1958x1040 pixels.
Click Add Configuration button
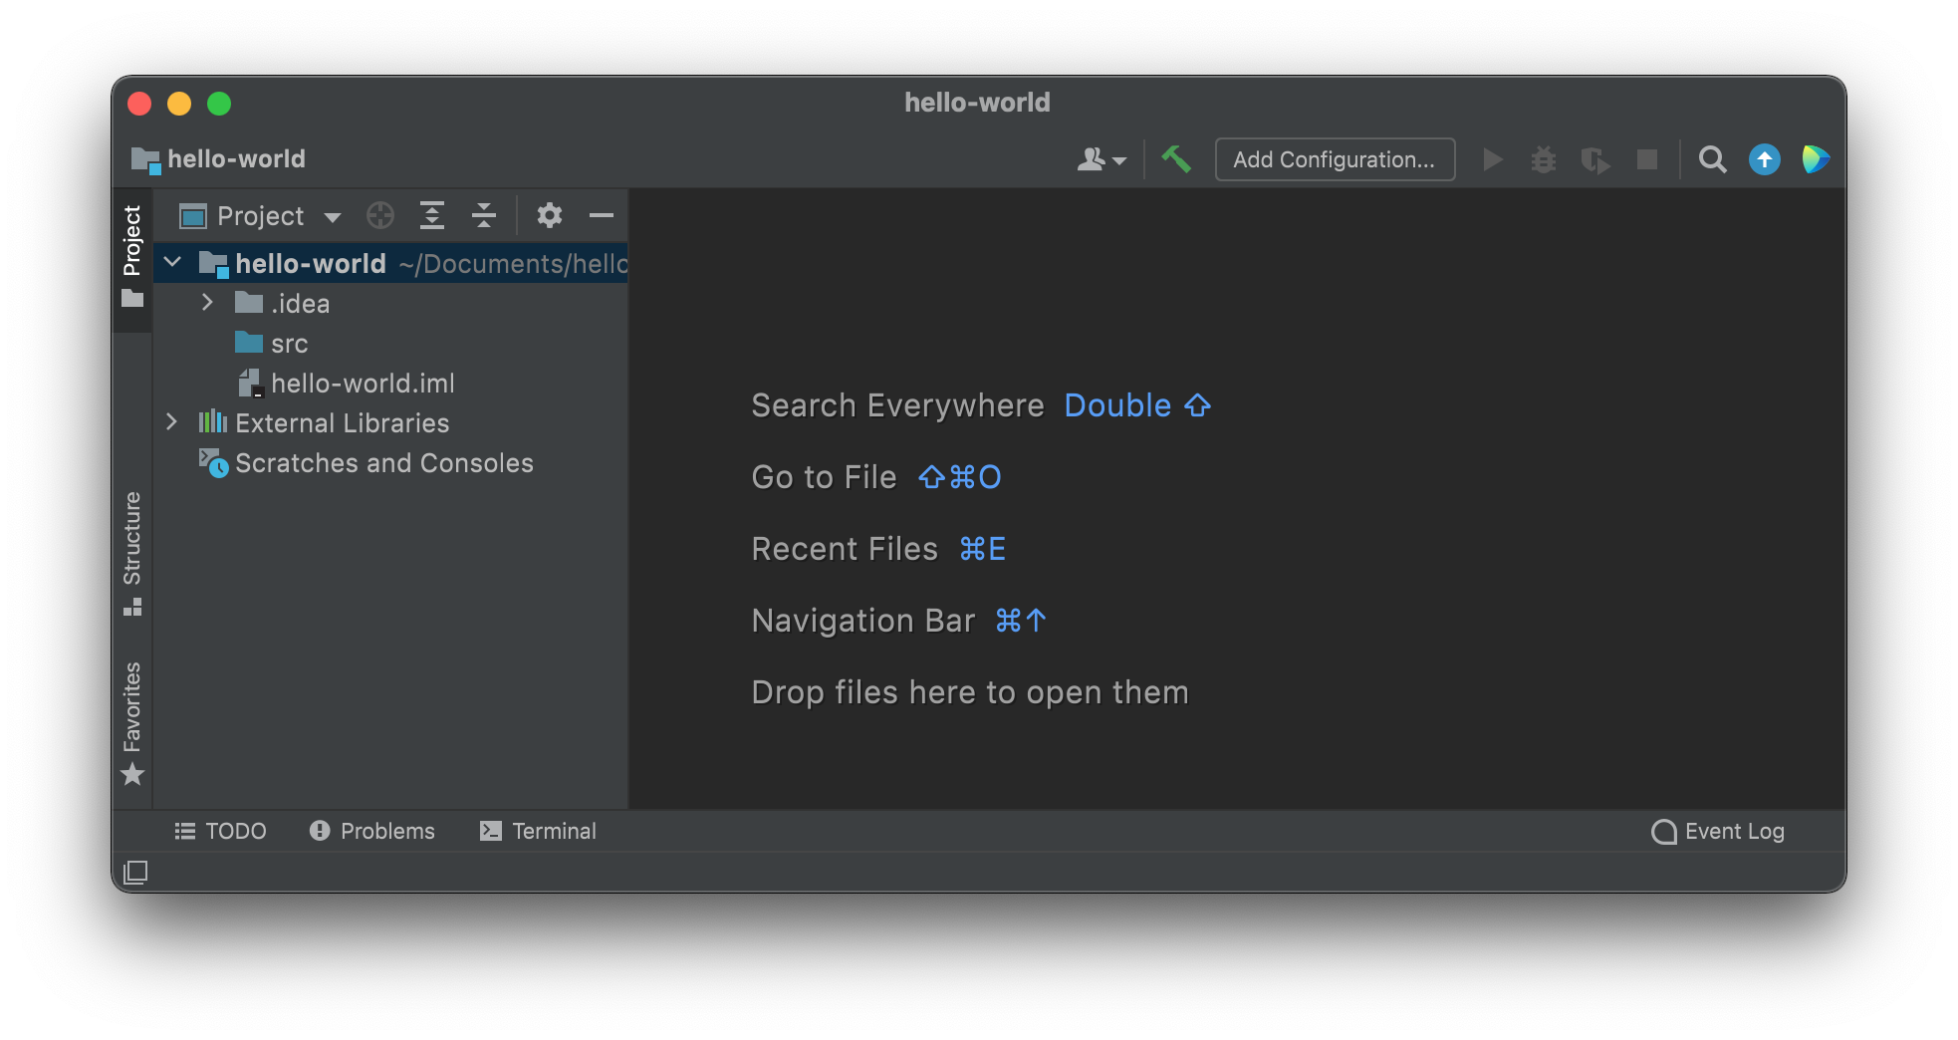tap(1335, 159)
